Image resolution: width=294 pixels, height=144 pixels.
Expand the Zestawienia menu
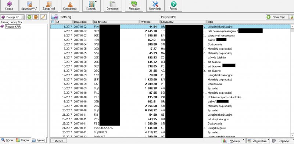point(258,141)
